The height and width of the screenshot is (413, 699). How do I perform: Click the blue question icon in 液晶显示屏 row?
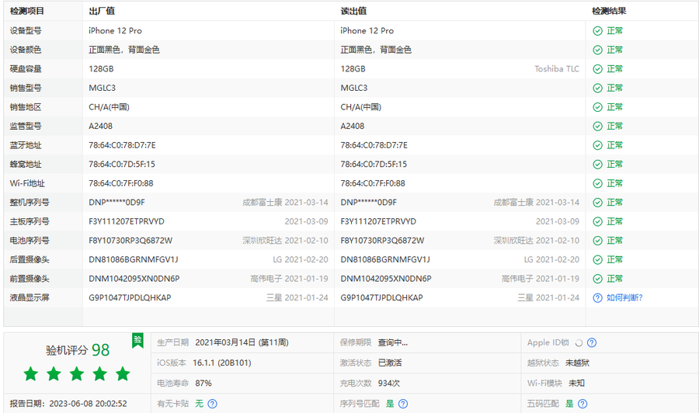(597, 298)
